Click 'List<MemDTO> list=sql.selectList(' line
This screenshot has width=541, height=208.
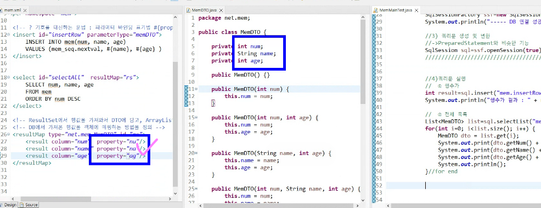[x=483, y=121]
